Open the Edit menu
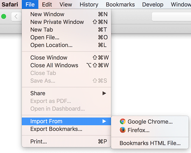191x153 pixels. (x=47, y=4)
